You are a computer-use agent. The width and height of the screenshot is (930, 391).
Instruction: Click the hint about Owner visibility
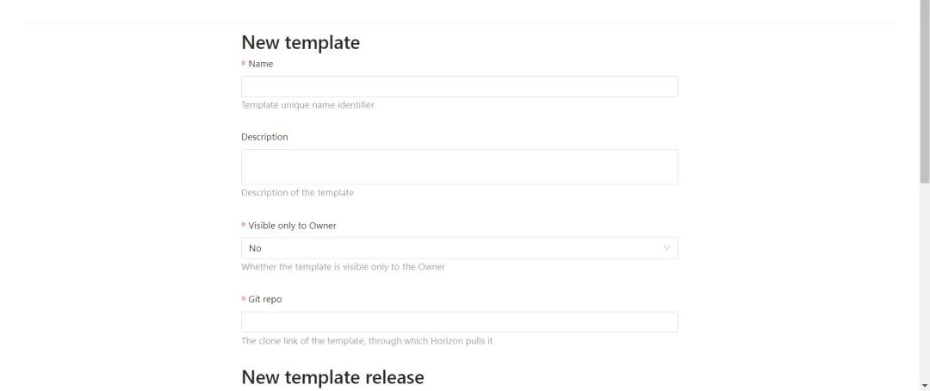[x=343, y=267]
